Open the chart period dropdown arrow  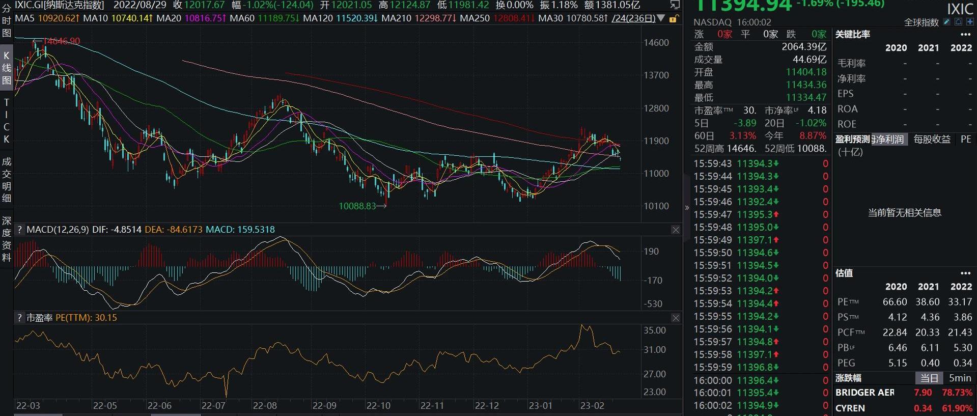pos(661,18)
